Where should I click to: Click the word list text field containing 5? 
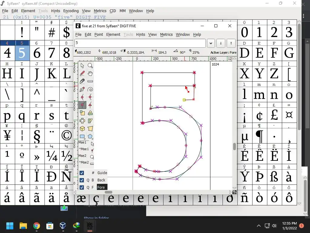[140, 43]
